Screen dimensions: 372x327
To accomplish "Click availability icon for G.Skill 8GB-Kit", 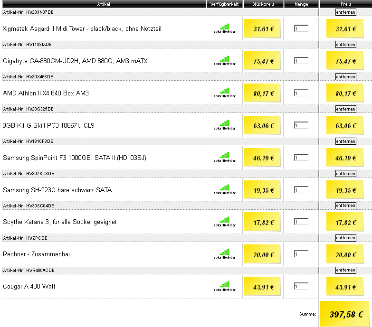I will 225,125.
